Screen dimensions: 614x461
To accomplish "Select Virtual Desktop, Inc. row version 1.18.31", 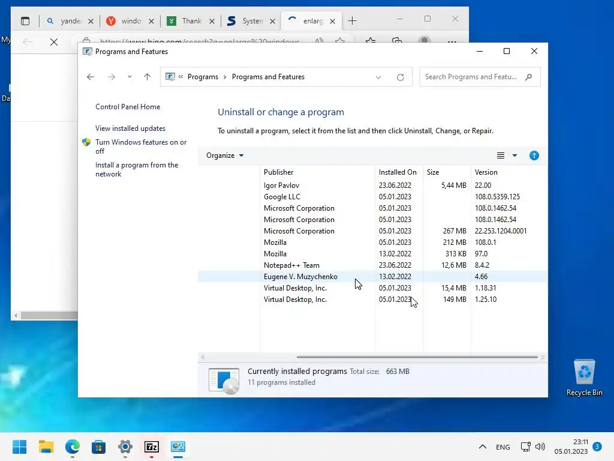I will [x=372, y=288].
